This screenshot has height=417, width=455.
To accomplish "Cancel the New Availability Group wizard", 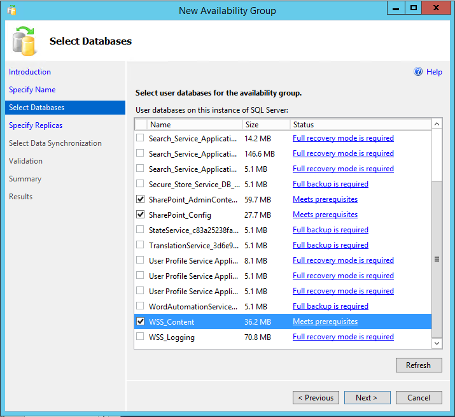I will click(419, 397).
